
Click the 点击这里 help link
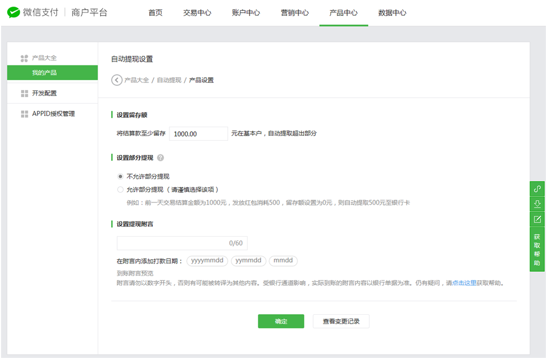(464, 283)
